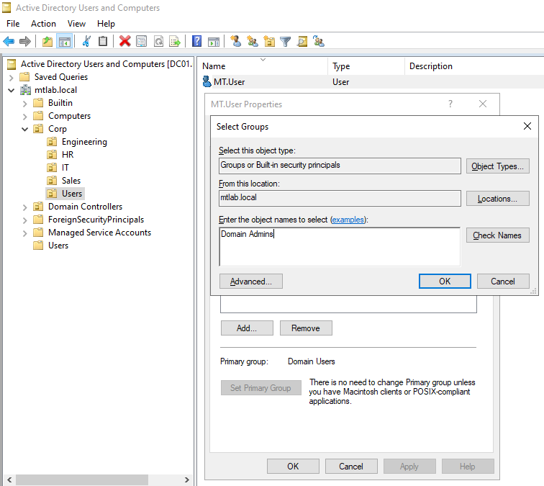Image resolution: width=544 pixels, height=486 pixels.
Task: Open the examples hyperlink
Action: [x=348, y=220]
